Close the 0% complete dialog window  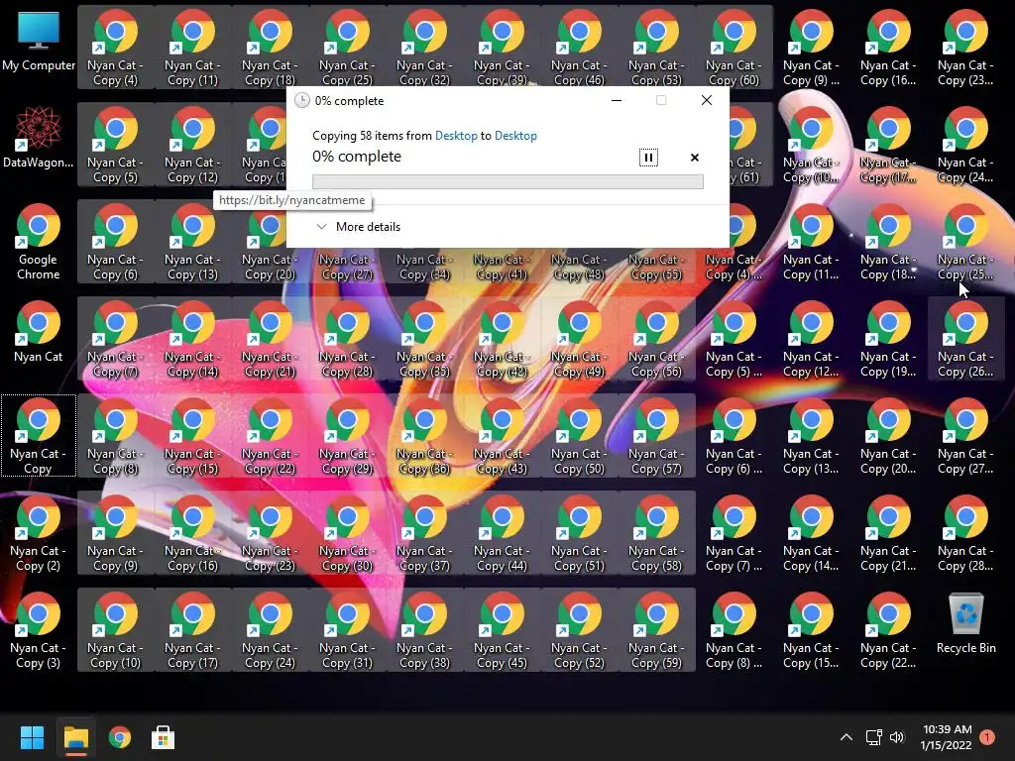tap(706, 100)
